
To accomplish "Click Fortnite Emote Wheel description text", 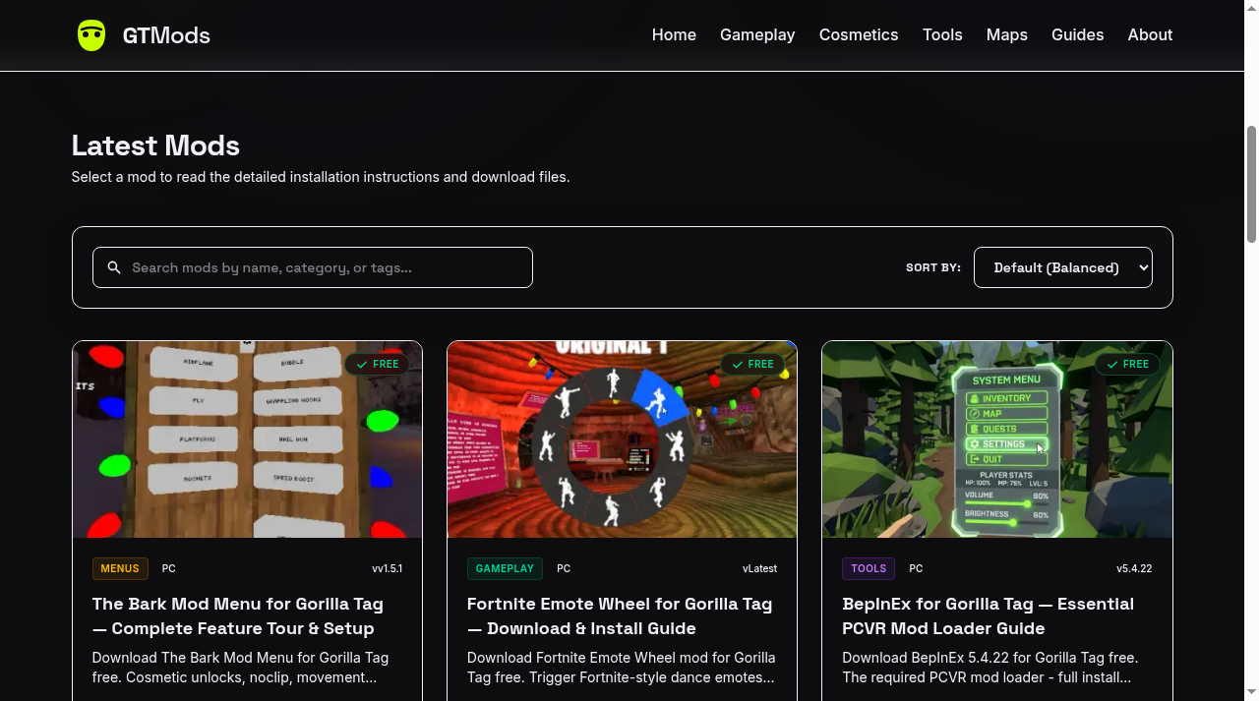I will click(621, 668).
